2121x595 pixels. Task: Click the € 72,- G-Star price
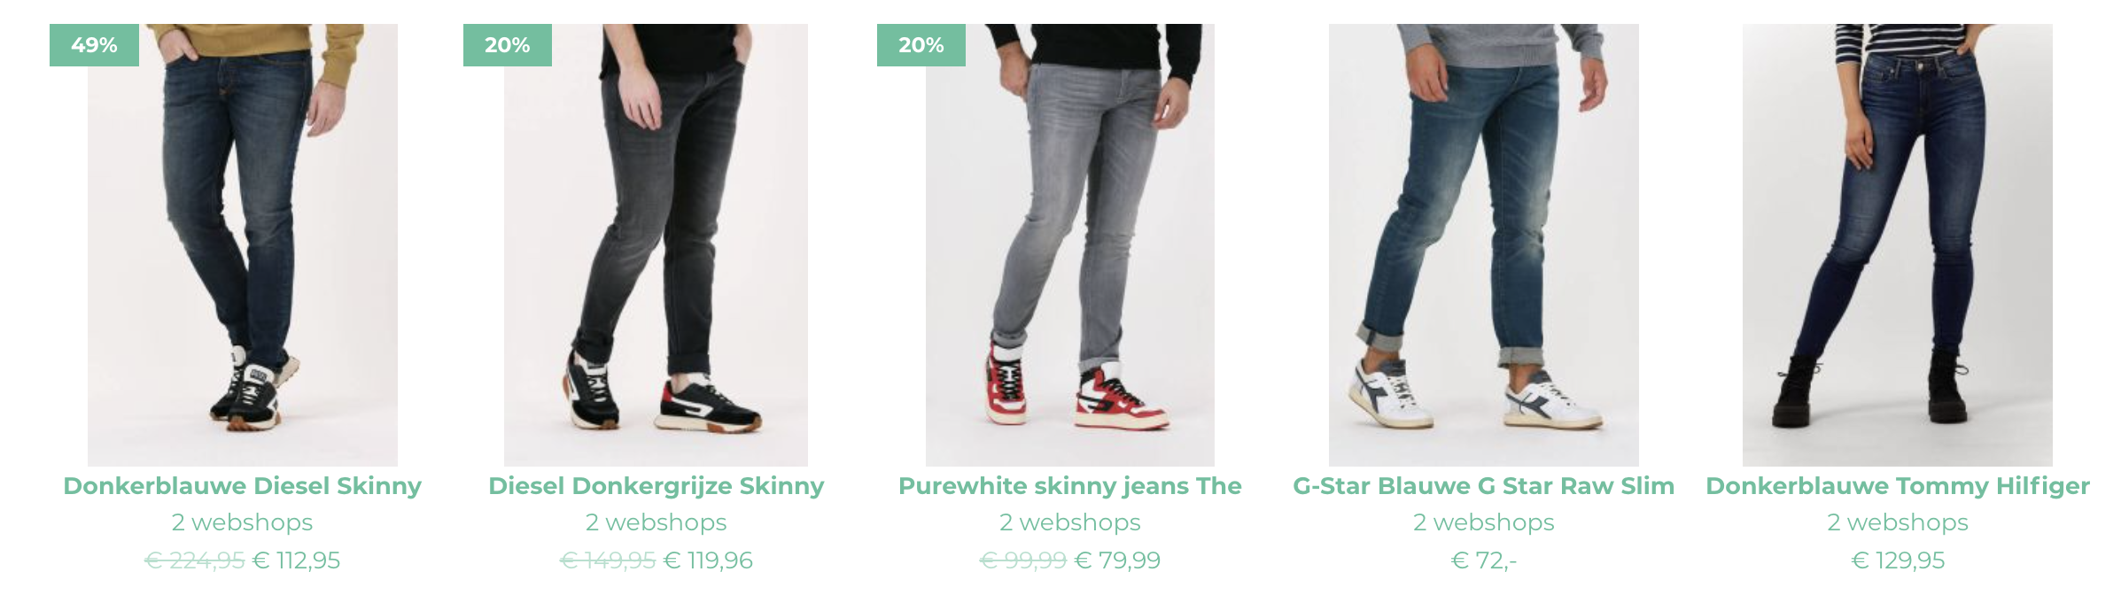point(1484,560)
